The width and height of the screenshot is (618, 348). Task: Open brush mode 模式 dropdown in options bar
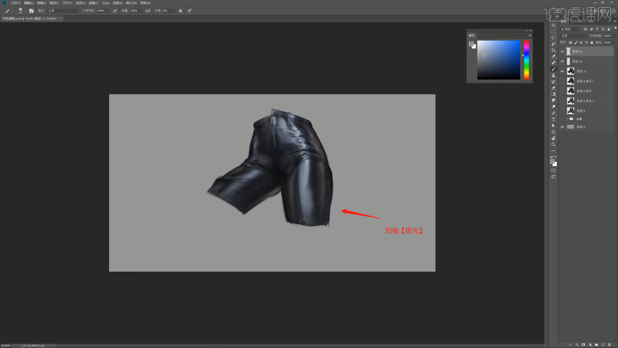tap(63, 11)
